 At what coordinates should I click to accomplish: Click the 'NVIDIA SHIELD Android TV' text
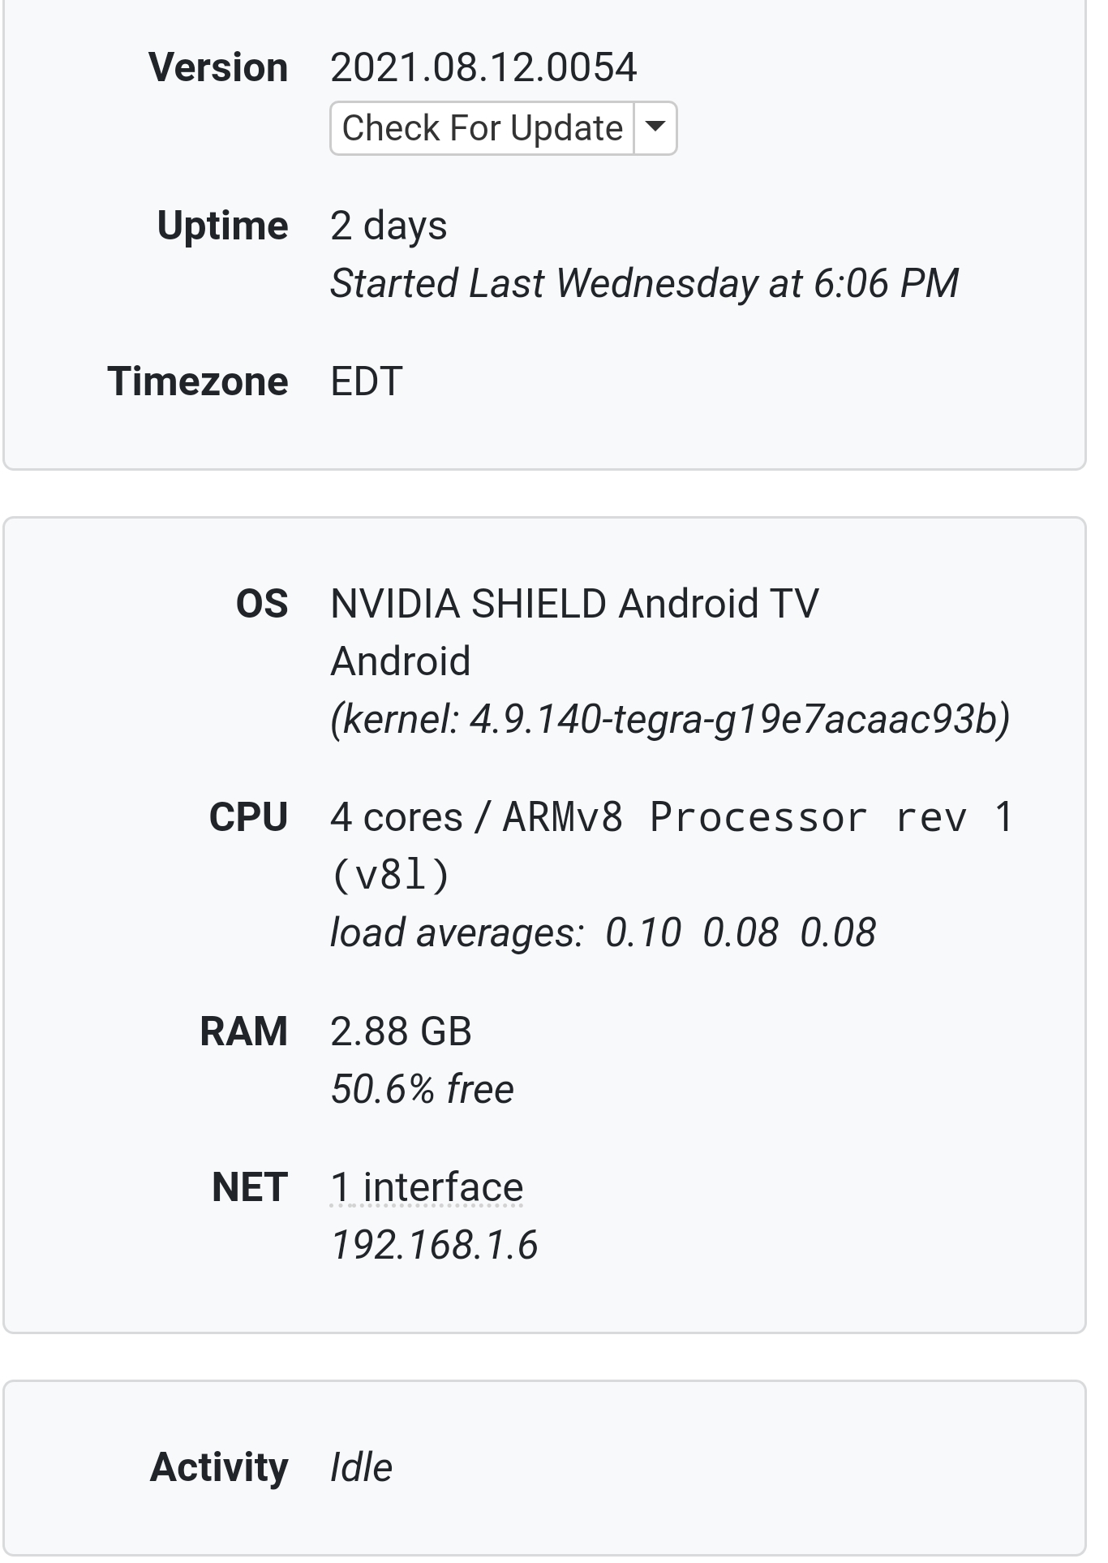[x=574, y=604]
